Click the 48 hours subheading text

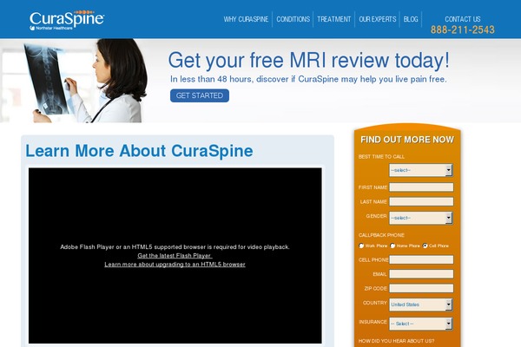pos(308,79)
